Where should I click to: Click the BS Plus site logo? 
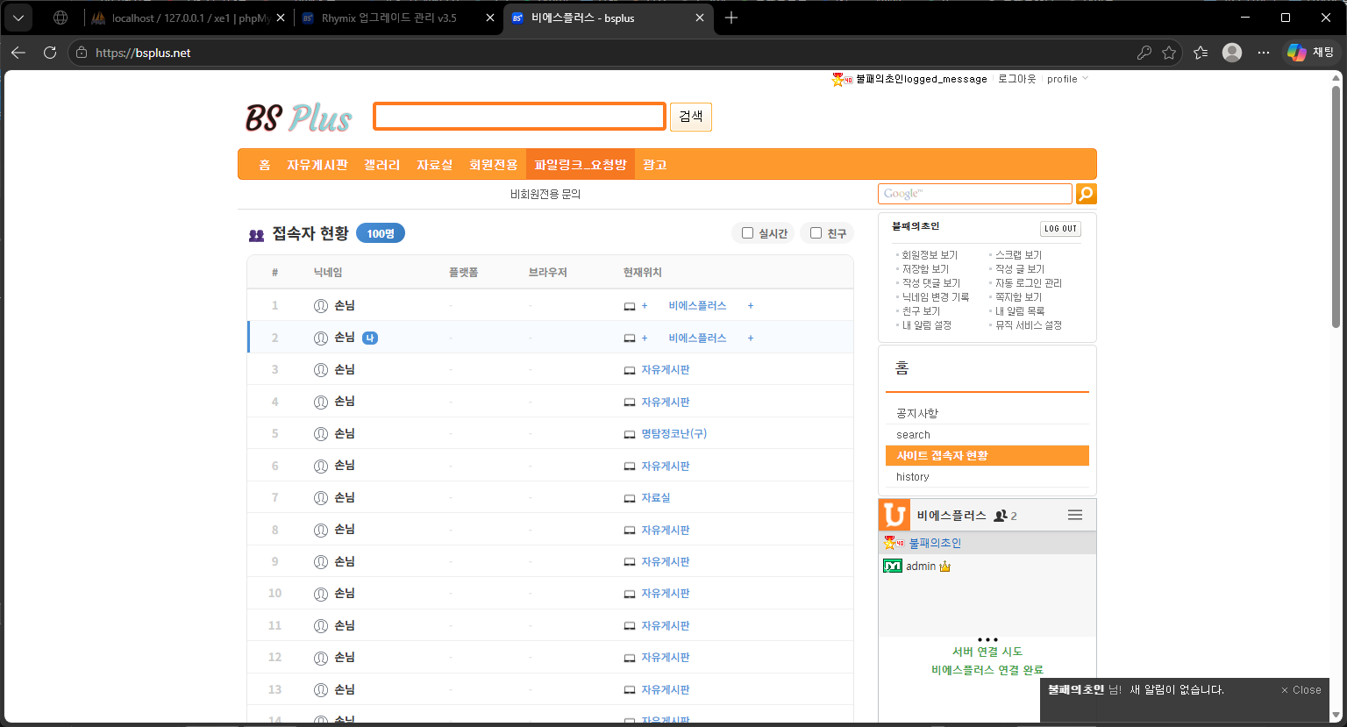point(298,118)
